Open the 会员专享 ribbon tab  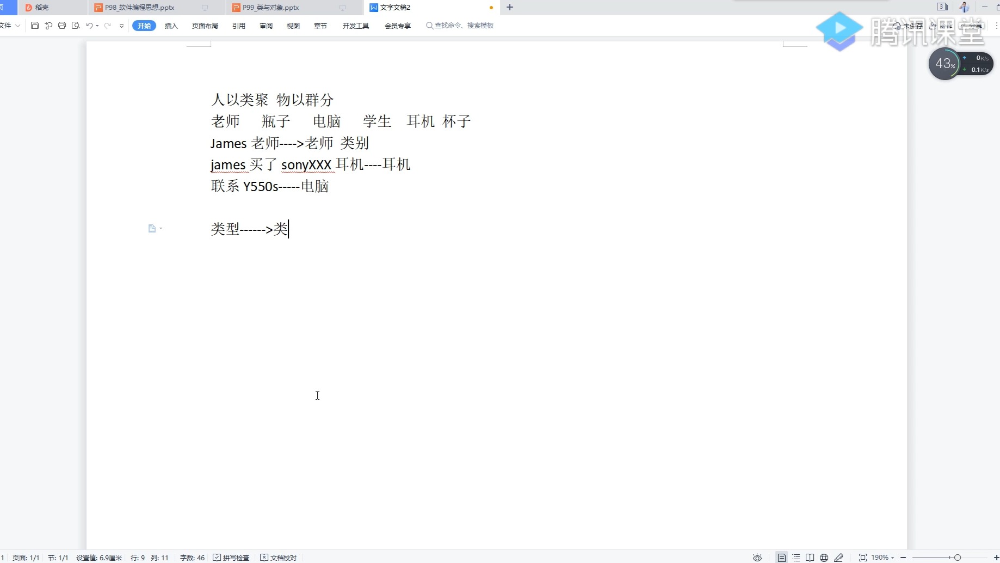[x=398, y=26]
